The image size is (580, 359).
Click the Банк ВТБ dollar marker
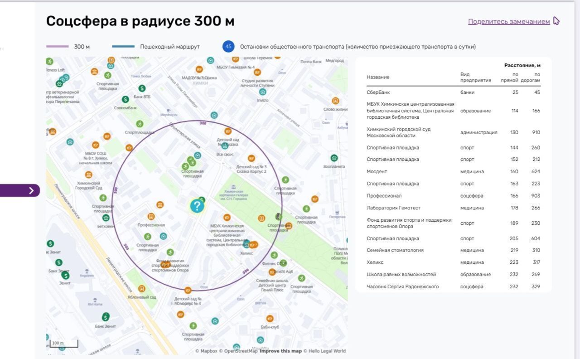click(142, 88)
